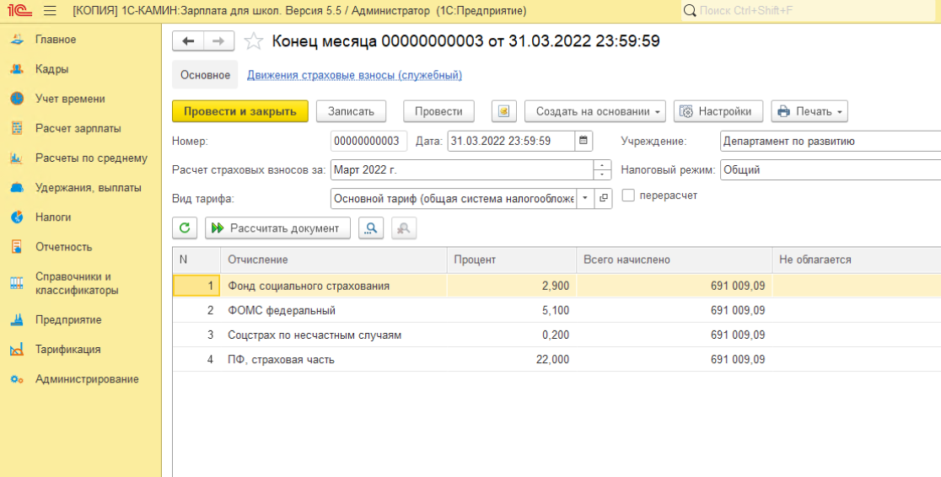Select row Соцстрах по несчастным случаям
This screenshot has height=477, width=941.
pyautogui.click(x=557, y=335)
